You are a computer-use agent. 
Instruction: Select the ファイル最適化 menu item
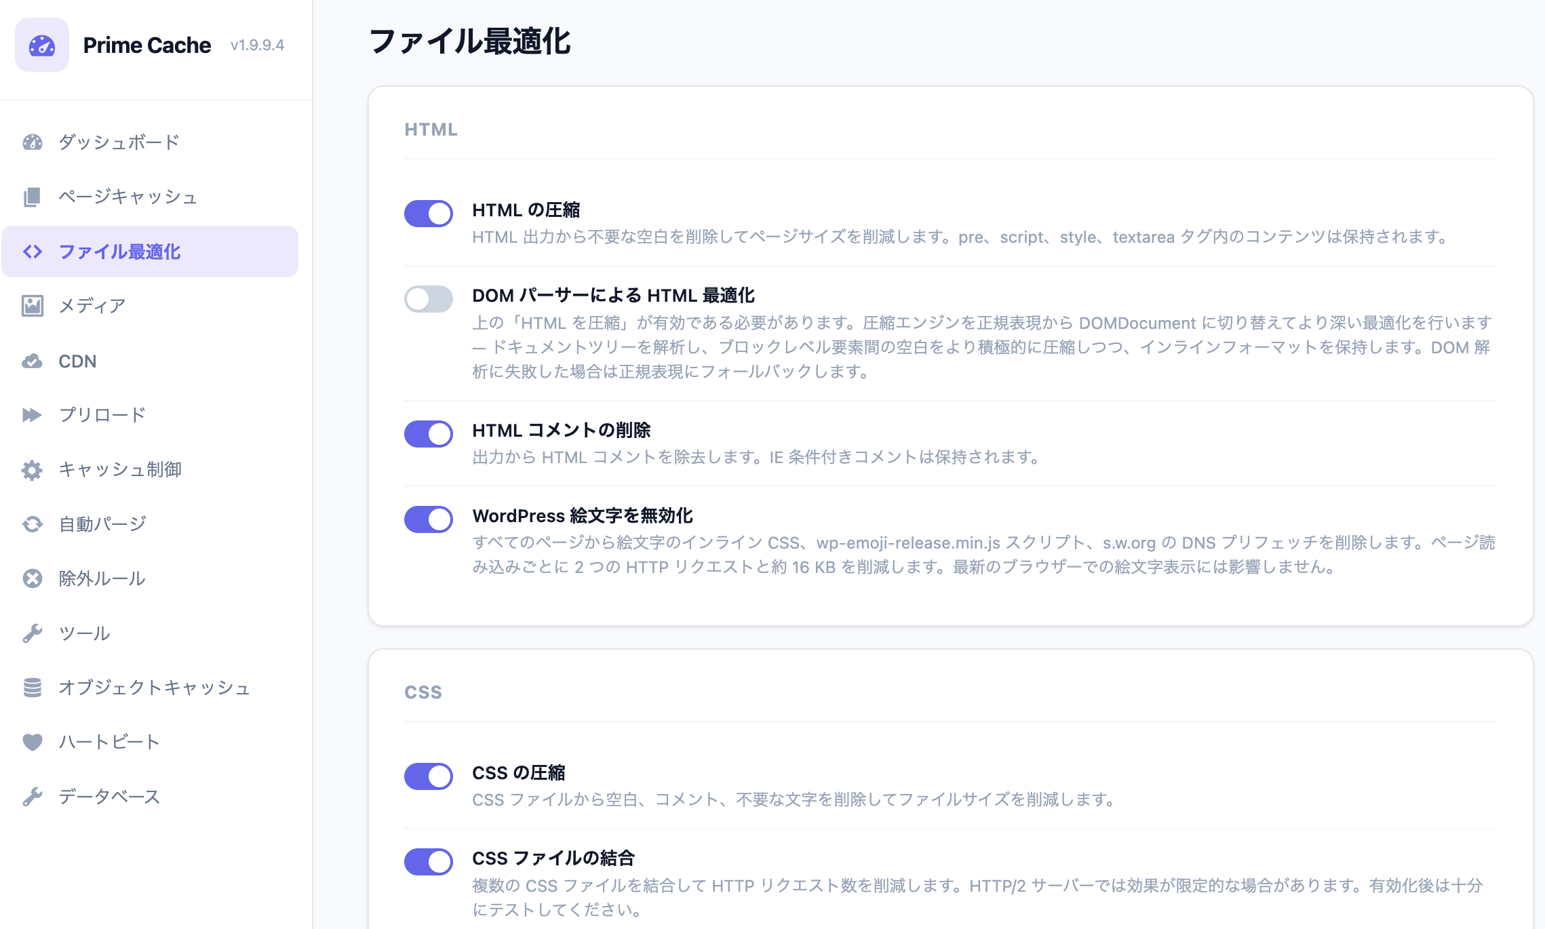[x=150, y=252]
